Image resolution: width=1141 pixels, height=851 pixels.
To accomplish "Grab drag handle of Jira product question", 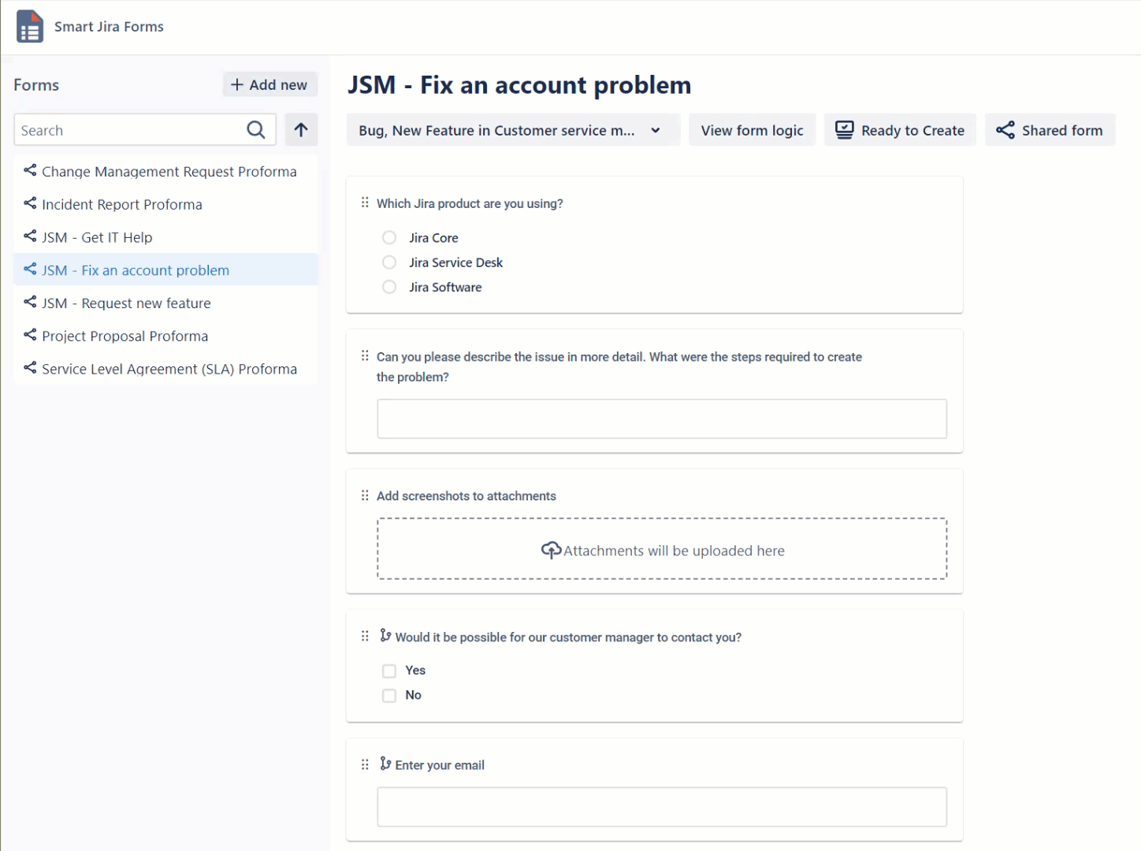I will (x=365, y=203).
